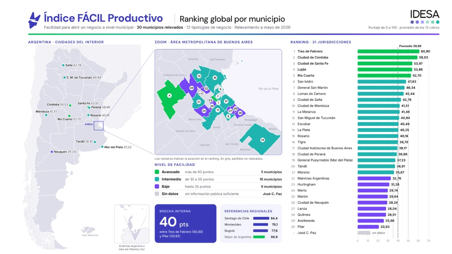Click the number 4 marker on the zoom map

(169, 95)
